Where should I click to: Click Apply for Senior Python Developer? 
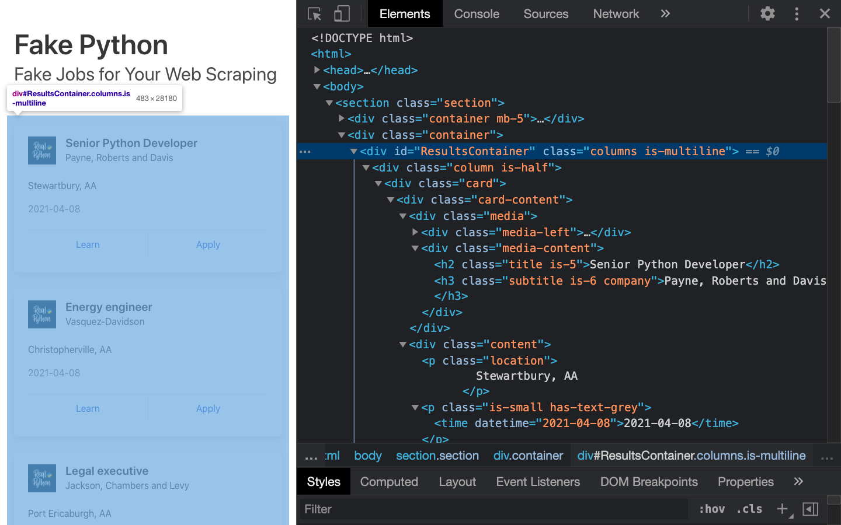[x=208, y=244]
